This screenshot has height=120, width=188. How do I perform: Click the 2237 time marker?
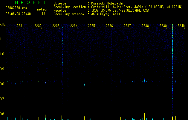coord(127,26)
